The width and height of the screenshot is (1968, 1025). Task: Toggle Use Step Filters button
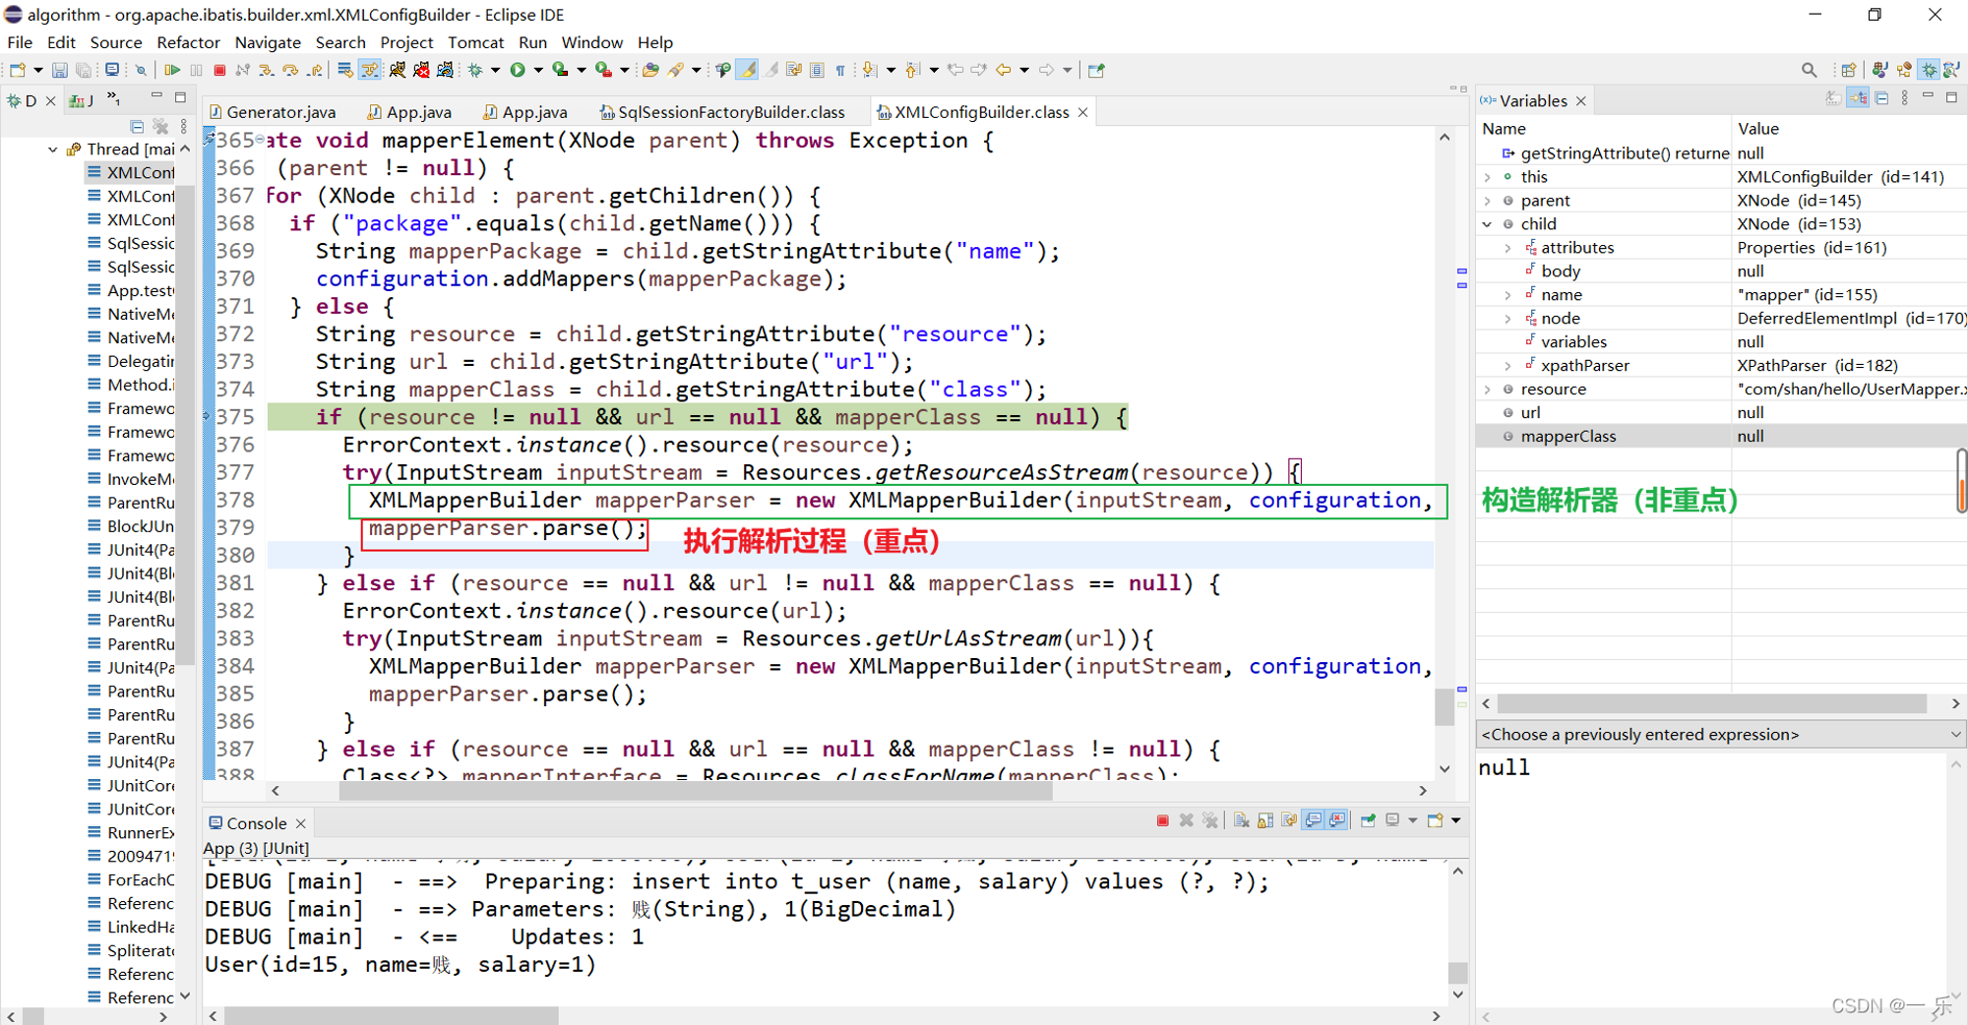tap(369, 70)
